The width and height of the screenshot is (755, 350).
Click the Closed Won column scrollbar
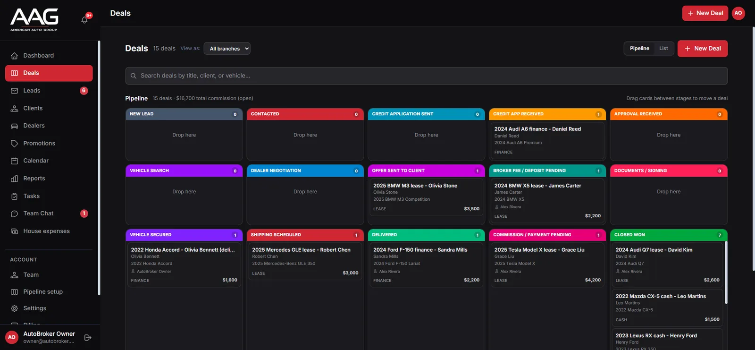(726, 273)
